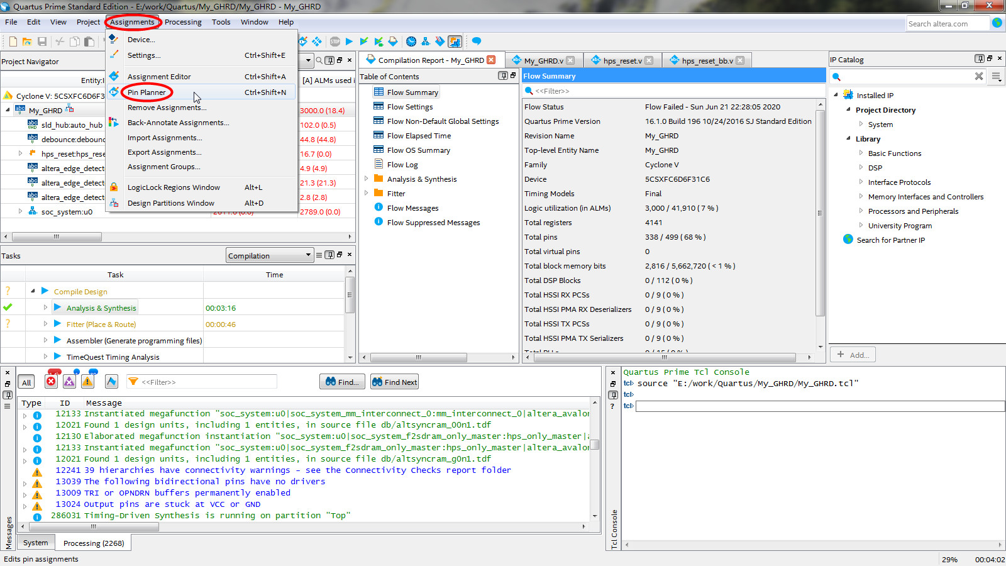Screen dimensions: 1006x566
Task: Click the highlighted Qsys toolbar icon
Action: 455,42
